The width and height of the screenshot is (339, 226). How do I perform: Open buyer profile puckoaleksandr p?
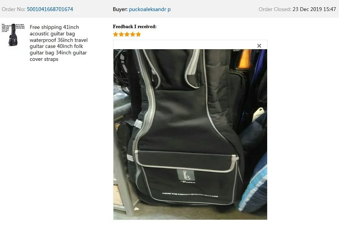(x=150, y=9)
